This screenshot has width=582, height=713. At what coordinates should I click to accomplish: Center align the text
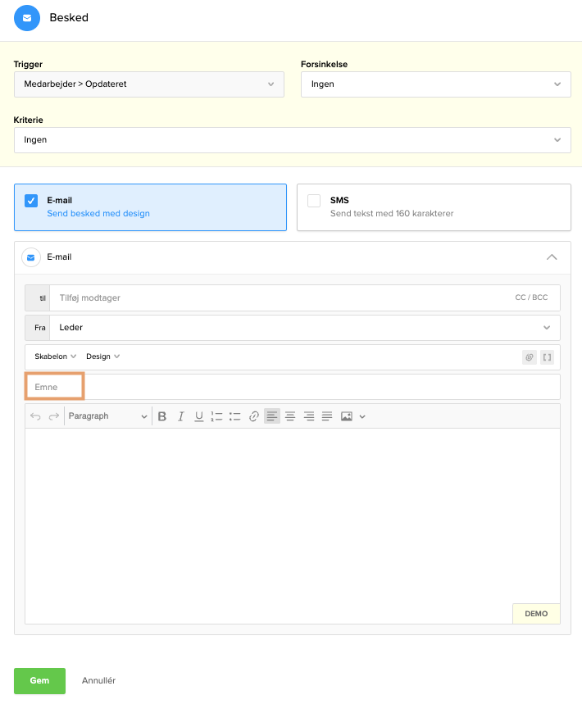click(290, 416)
